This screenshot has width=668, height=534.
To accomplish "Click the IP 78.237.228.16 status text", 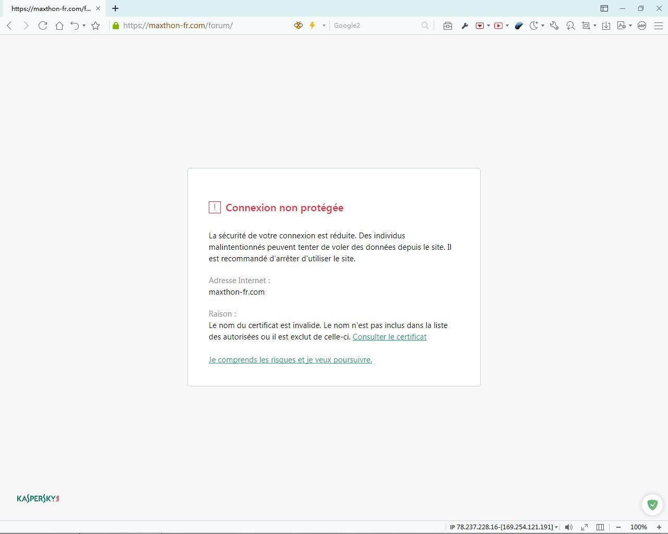I will (501, 527).
